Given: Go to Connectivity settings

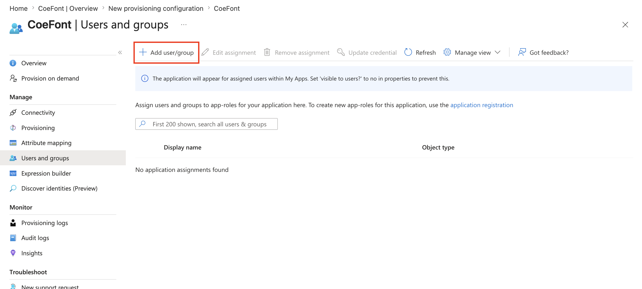Looking at the screenshot, I should point(63,113).
